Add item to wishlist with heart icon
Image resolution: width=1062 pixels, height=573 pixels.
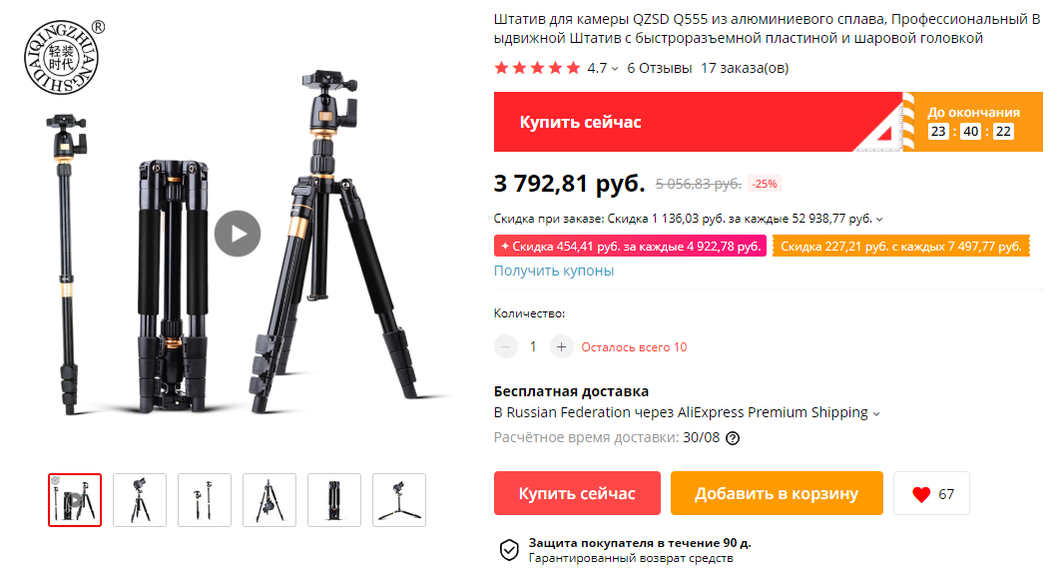pos(921,494)
